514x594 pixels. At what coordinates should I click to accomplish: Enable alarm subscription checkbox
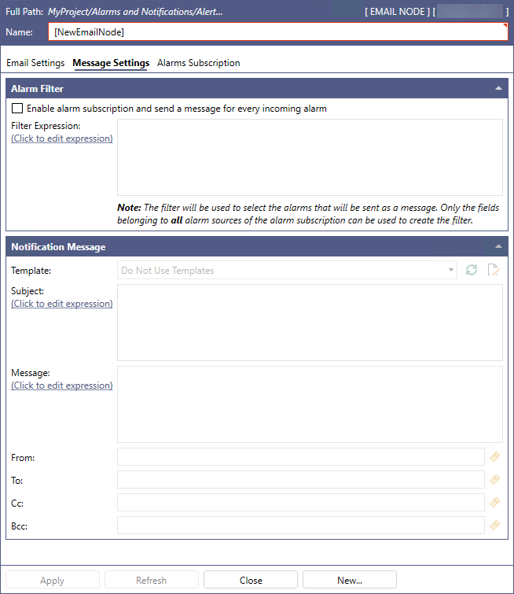(17, 109)
